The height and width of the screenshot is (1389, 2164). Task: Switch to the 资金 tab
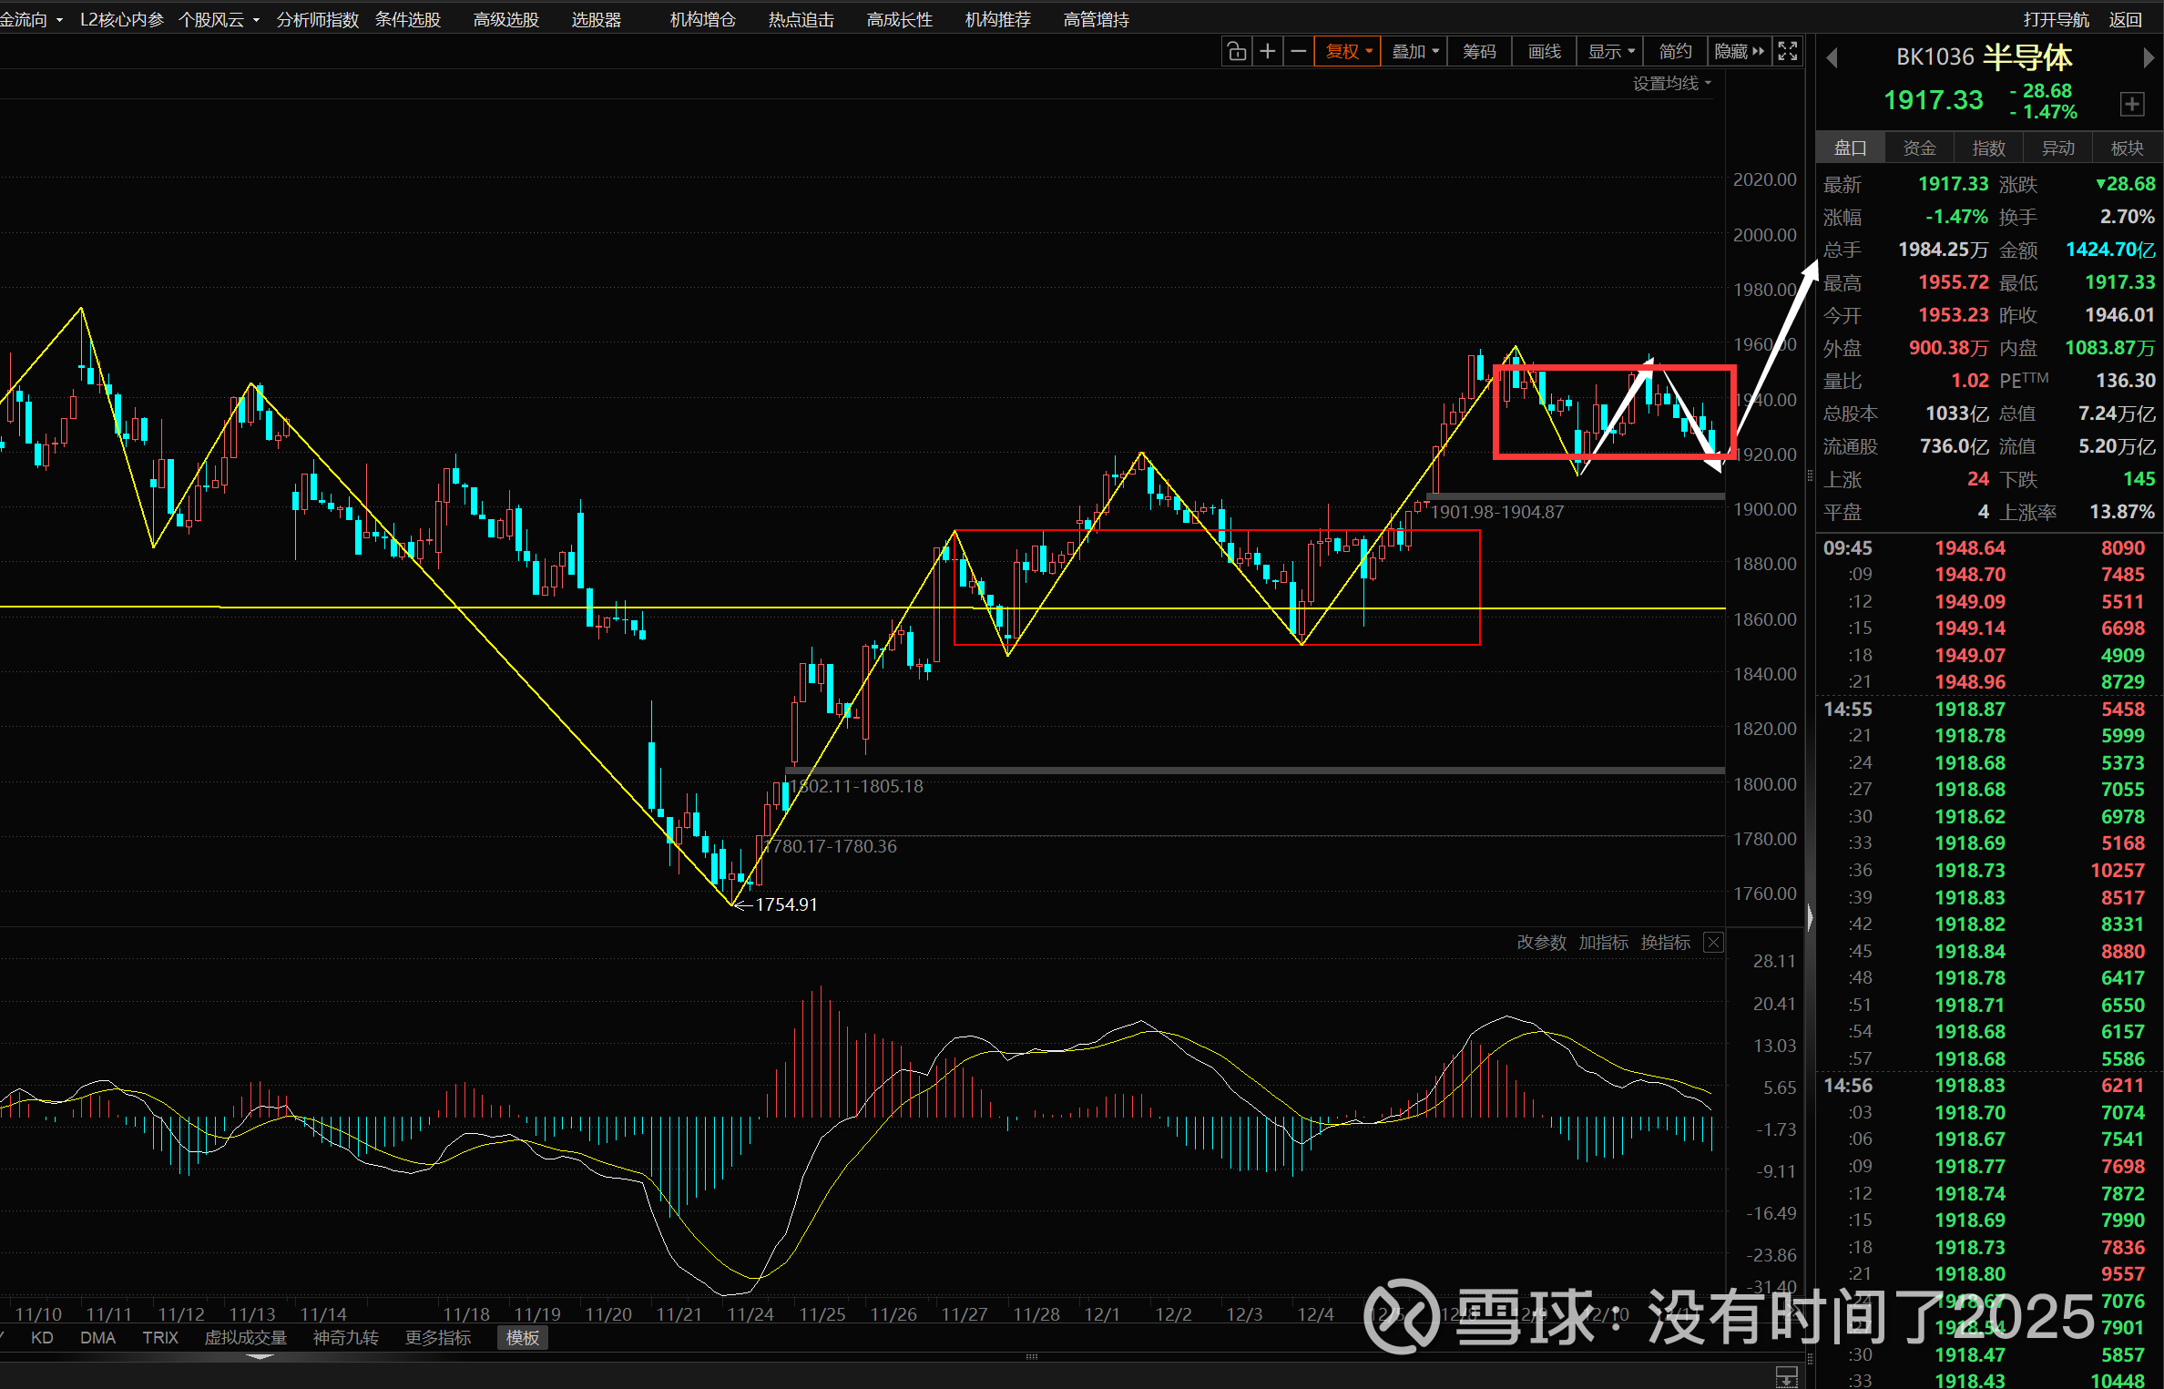pos(1919,148)
